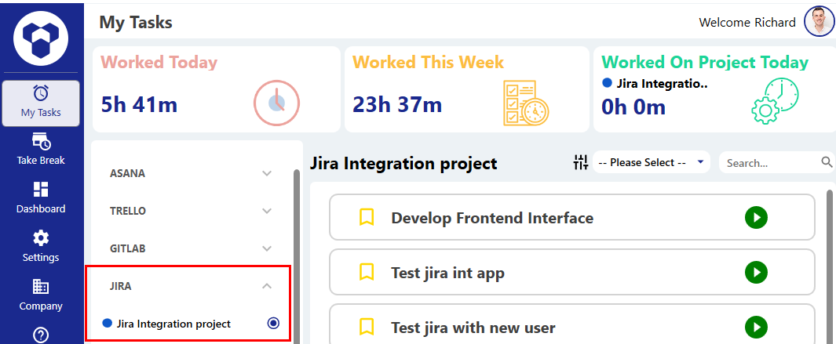836x344 pixels.
Task: Bookmark the Develop Frontend Interface task
Action: pyautogui.click(x=367, y=218)
